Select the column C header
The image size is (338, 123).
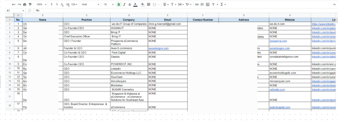[87, 15]
